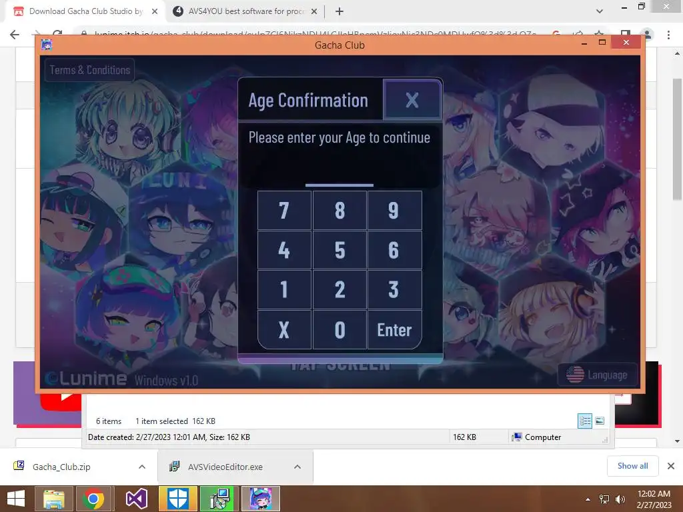This screenshot has height=512, width=683.
Task: Click browser scrollbar up arrow
Action: coord(677,53)
